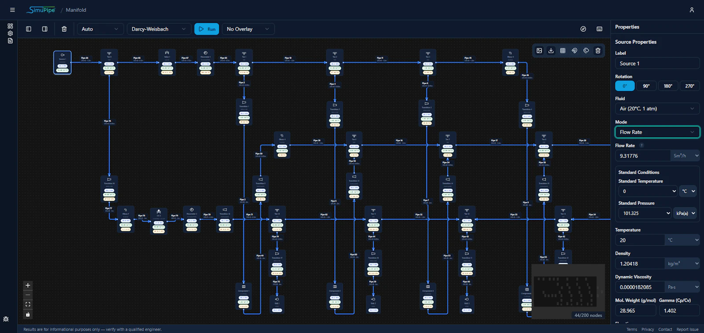The width and height of the screenshot is (704, 333).
Task: Toggle labels tag icon
Action: pos(586,51)
